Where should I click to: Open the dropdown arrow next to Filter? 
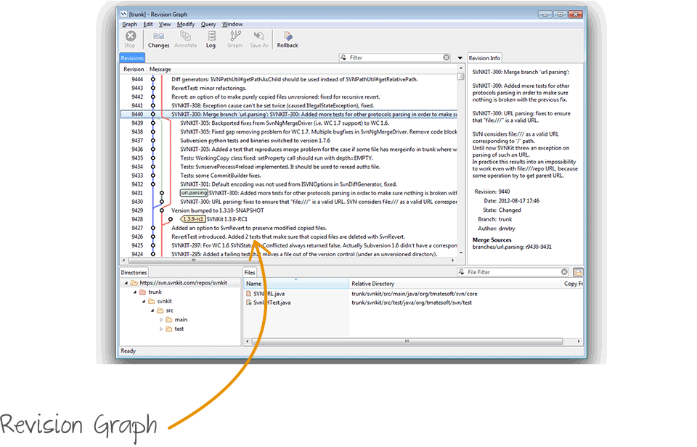tap(460, 58)
